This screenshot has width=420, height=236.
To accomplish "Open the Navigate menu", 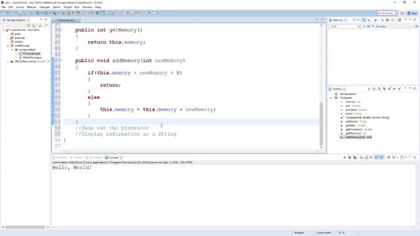I will coord(45,7).
